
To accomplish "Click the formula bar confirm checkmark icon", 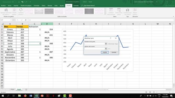I will pos(22,20).
